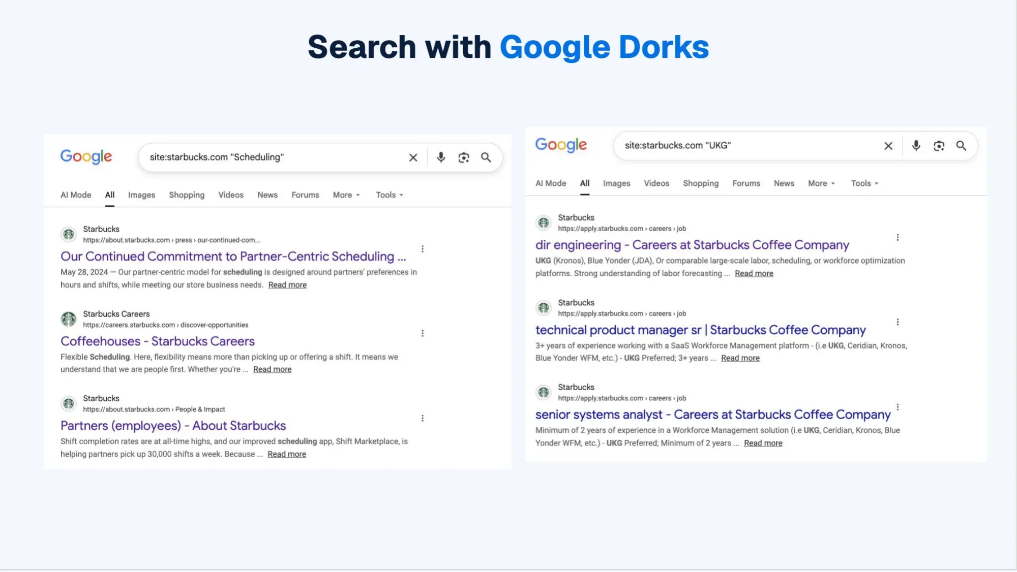The image size is (1017, 572).
Task: Select the Forums tab in UKG search
Action: coord(746,183)
